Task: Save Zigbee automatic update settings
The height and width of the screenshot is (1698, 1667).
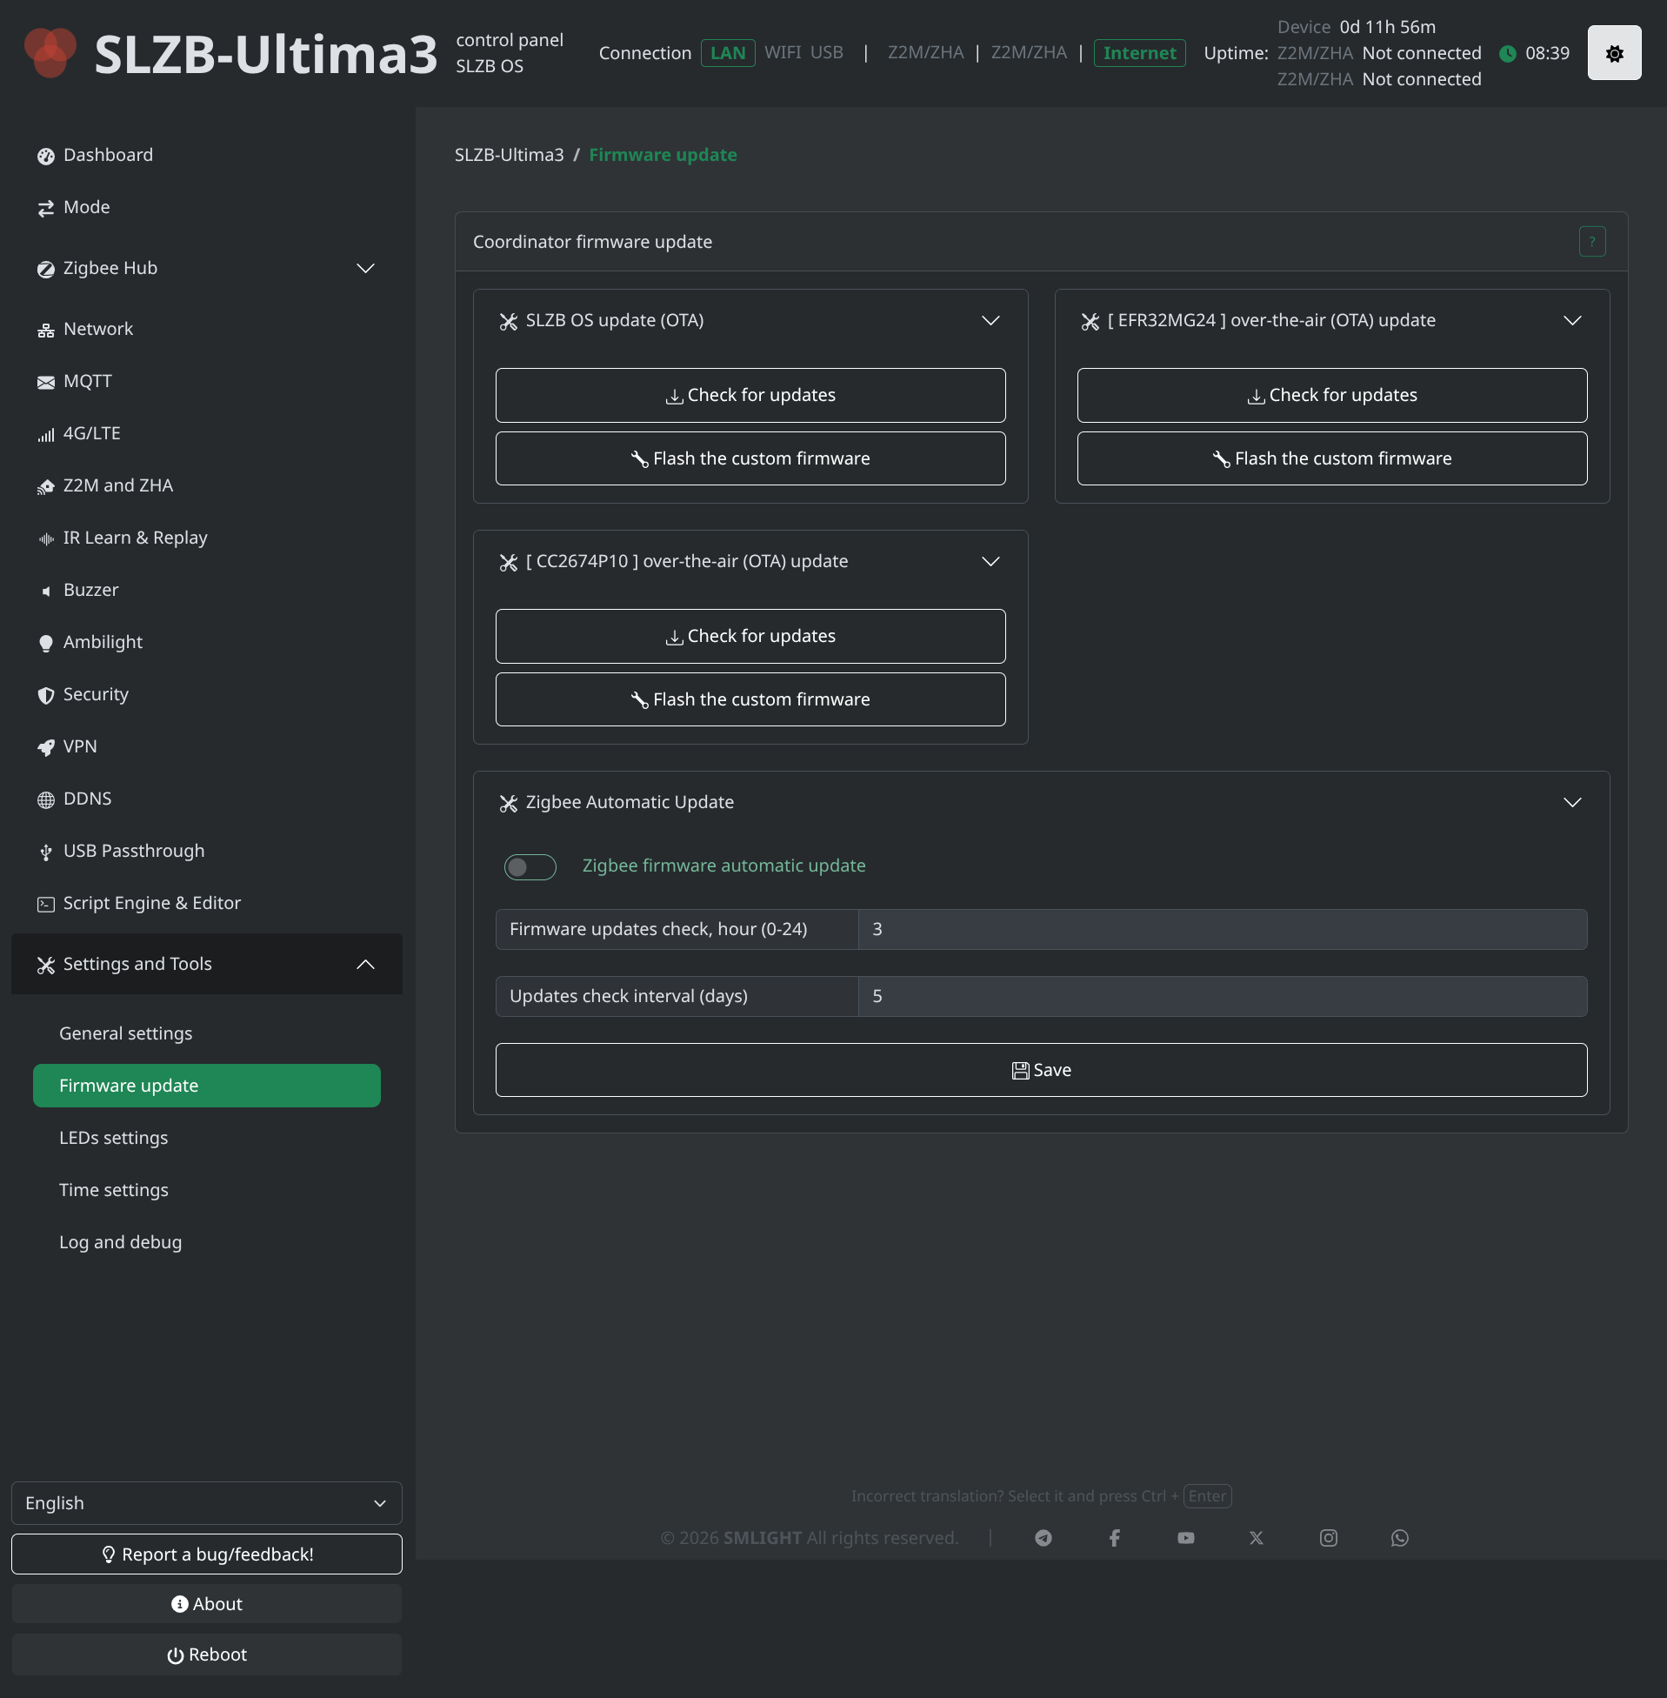Action: [1041, 1070]
